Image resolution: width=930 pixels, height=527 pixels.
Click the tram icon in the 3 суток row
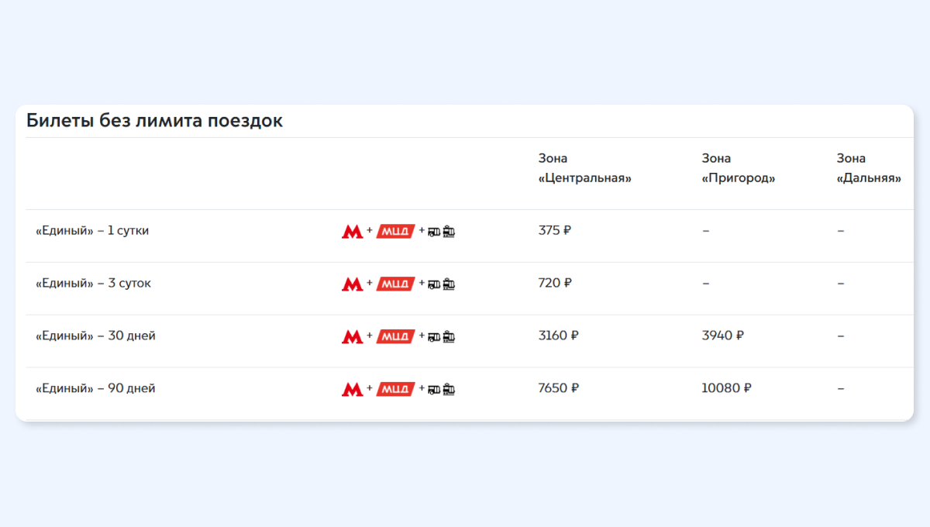coord(449,284)
